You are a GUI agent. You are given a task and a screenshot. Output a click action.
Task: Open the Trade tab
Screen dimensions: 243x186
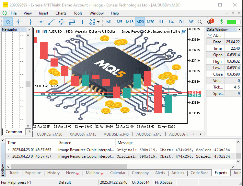[x=14, y=173]
